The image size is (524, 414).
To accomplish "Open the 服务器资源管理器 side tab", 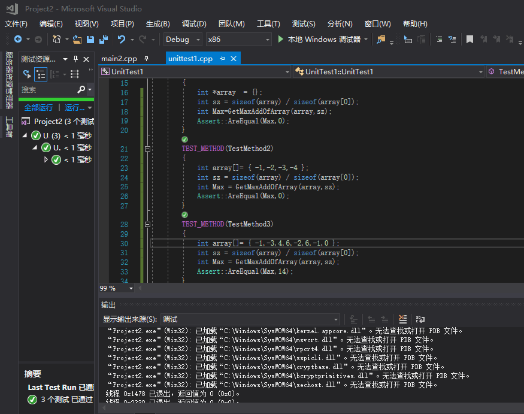I will pyautogui.click(x=9, y=80).
